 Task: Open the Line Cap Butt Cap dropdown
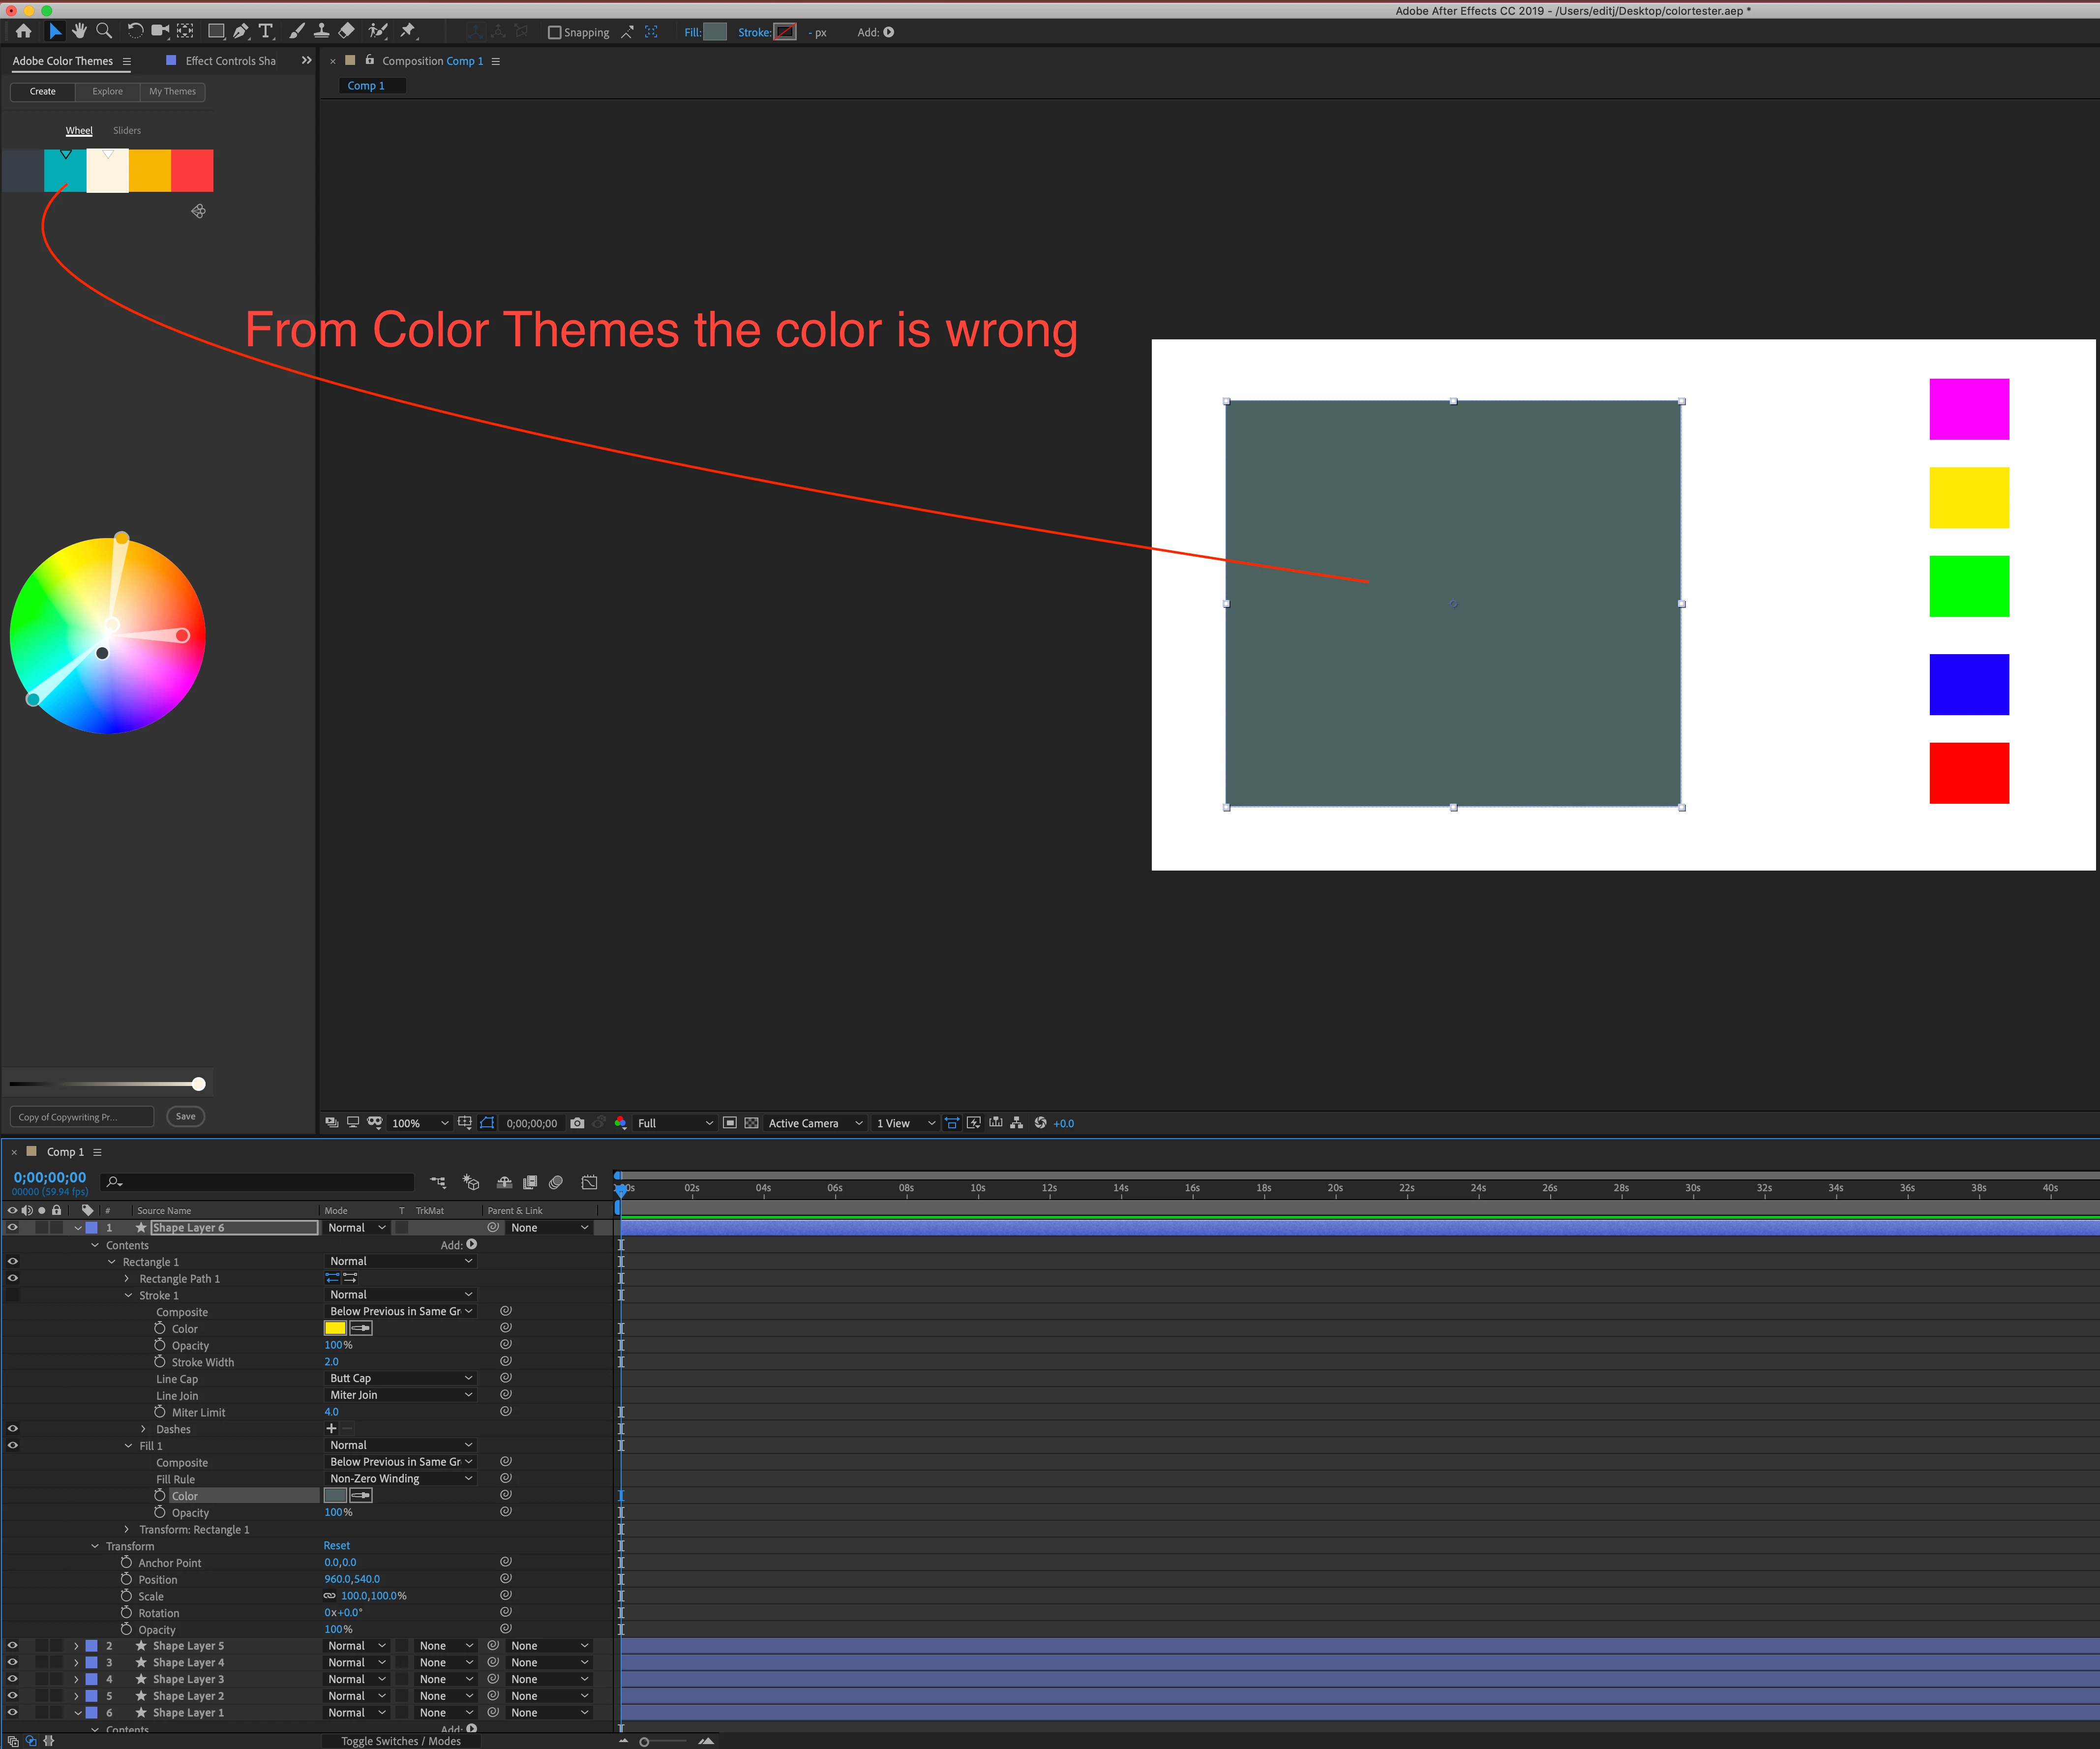[x=400, y=1378]
